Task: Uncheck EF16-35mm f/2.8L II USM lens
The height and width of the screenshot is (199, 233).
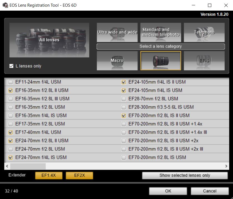Action: pos(10,90)
